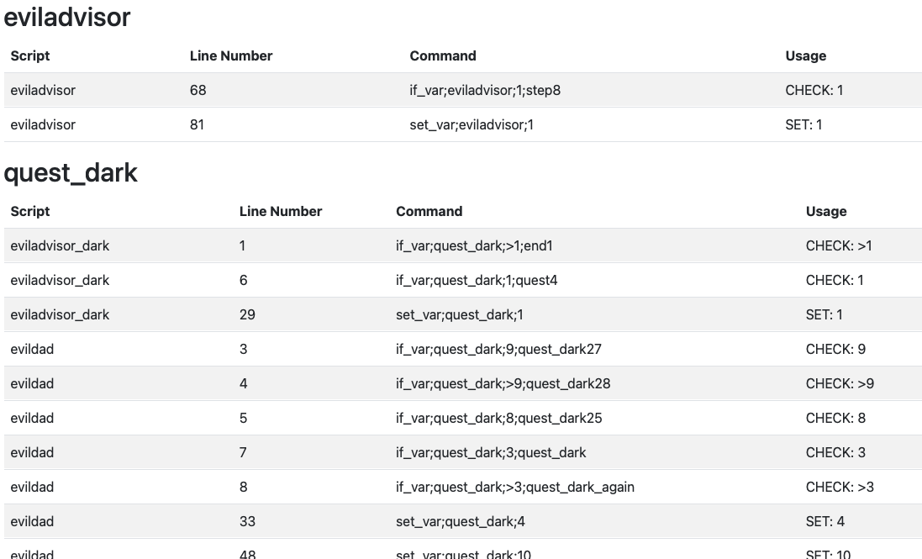This screenshot has width=922, height=559.
Task: Click the Line Number header in quest_dark table
Action: (281, 212)
